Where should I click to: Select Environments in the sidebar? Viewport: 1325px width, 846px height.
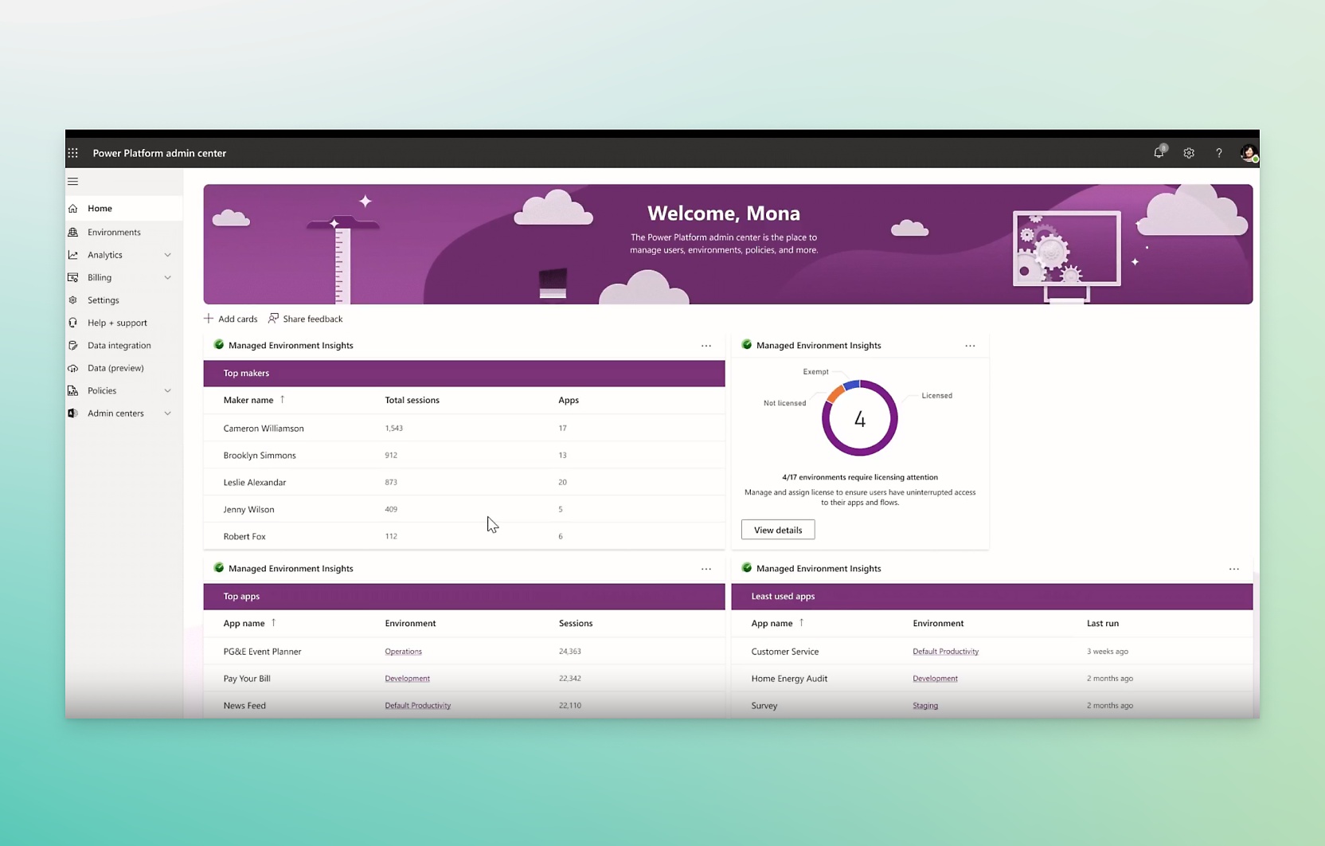click(114, 232)
